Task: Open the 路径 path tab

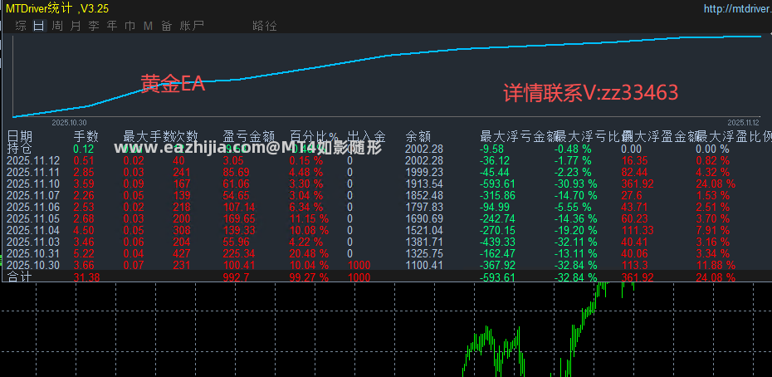Action: tap(265, 26)
